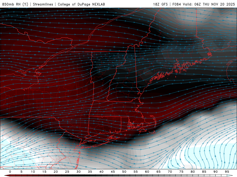Viewport: 237px width, 177px height.
Task: Click the dark red low-humidity end of colorbar
Action: (x=7, y=176)
